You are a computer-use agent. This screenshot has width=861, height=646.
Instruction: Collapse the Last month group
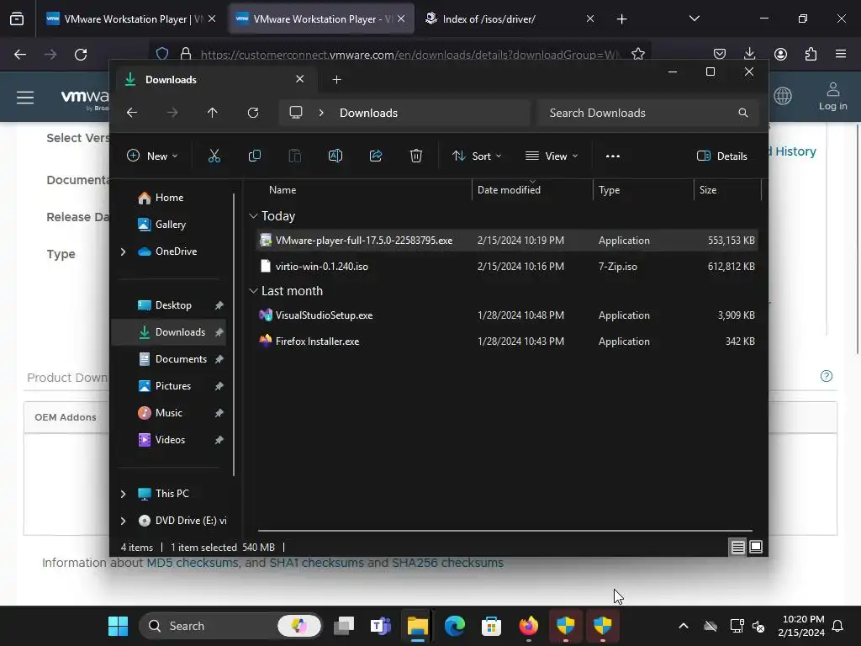253,291
